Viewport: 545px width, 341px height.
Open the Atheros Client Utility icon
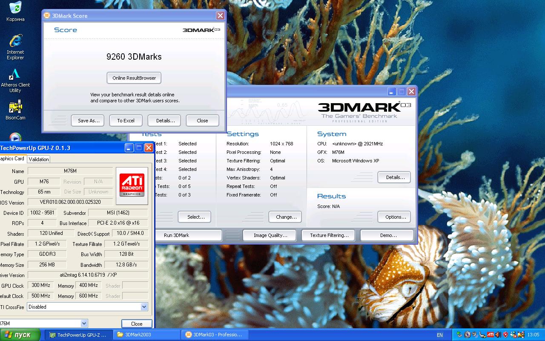(x=15, y=80)
